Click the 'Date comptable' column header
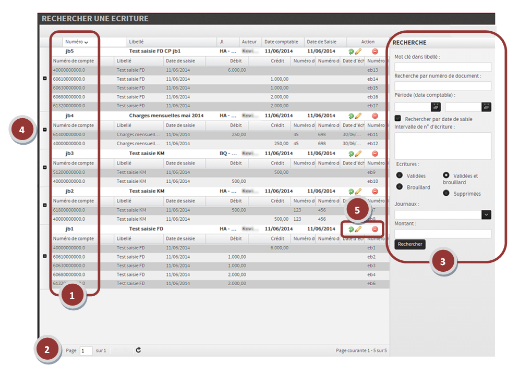This screenshot has height=366, width=519. point(281,42)
